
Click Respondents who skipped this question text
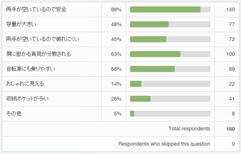[x=164, y=144]
